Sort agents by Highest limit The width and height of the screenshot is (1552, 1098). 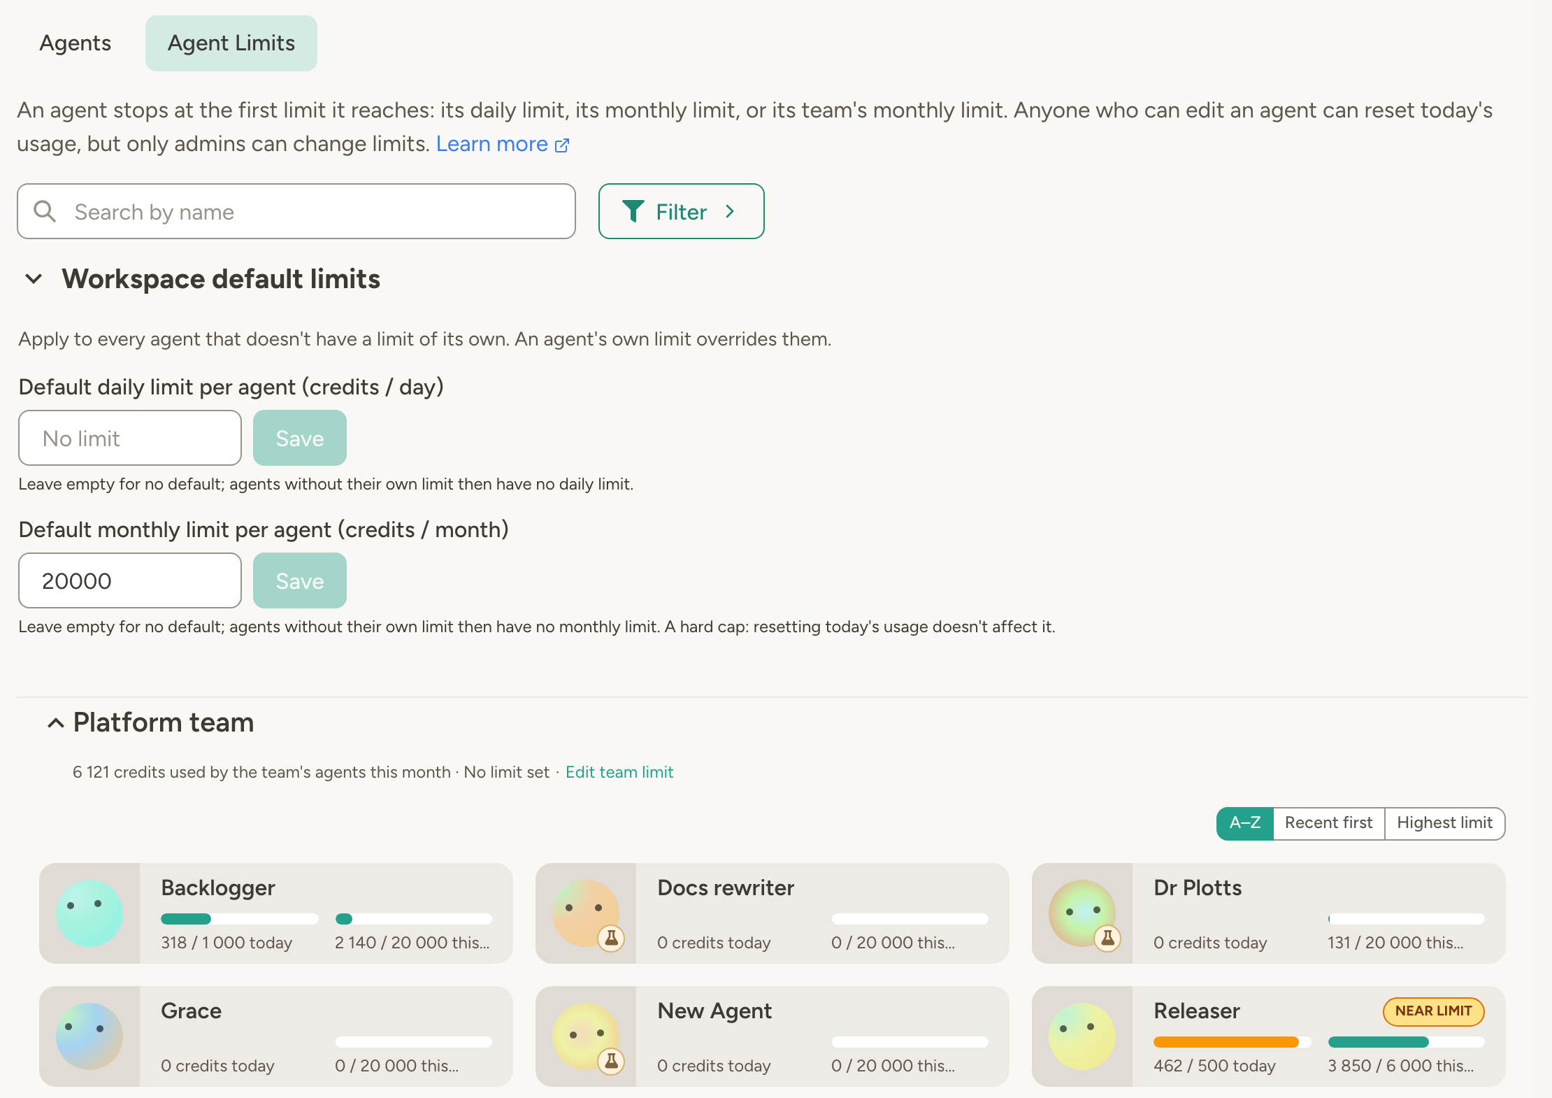1444,823
